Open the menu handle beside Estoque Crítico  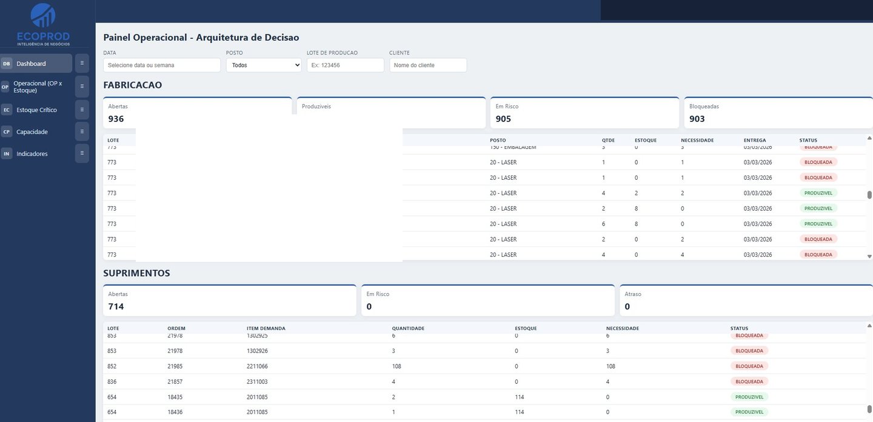click(82, 110)
